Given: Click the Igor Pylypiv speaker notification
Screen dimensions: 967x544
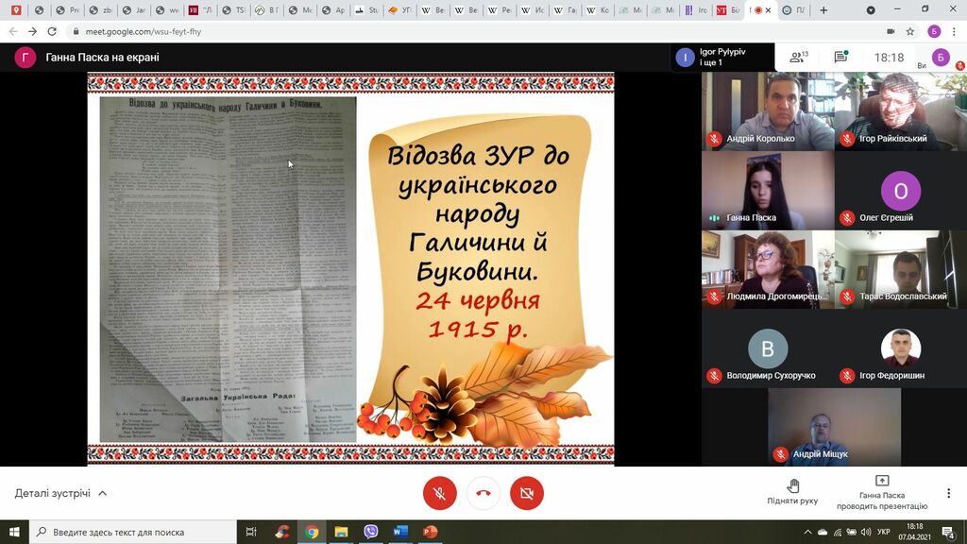Looking at the screenshot, I should [710, 58].
